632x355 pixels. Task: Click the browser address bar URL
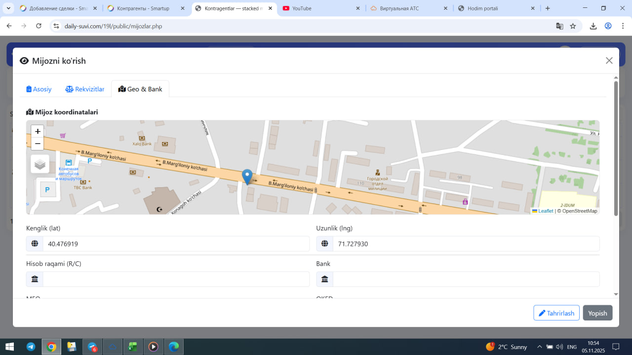point(113,26)
